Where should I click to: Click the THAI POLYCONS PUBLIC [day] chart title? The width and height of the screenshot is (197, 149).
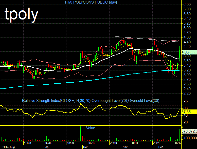point(91,2)
